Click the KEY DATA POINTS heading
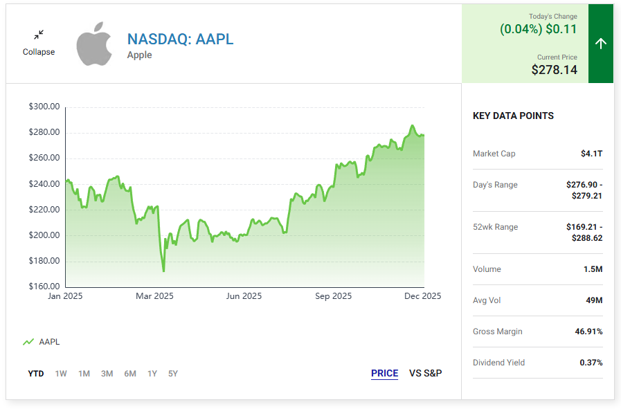This screenshot has height=409, width=621. [x=513, y=116]
